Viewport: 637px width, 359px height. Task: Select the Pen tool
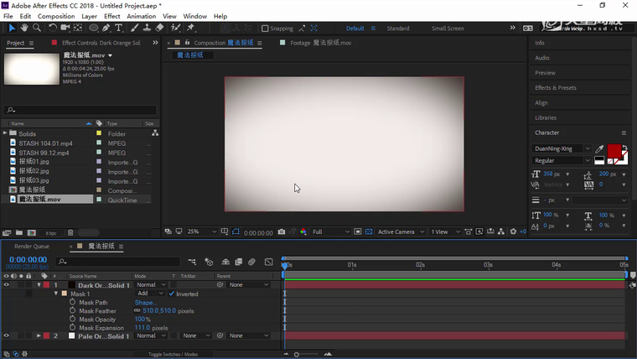(106, 28)
